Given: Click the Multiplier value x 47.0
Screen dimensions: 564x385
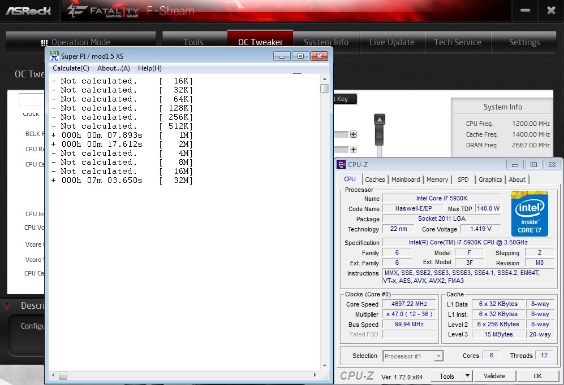Looking at the screenshot, I should 409,314.
